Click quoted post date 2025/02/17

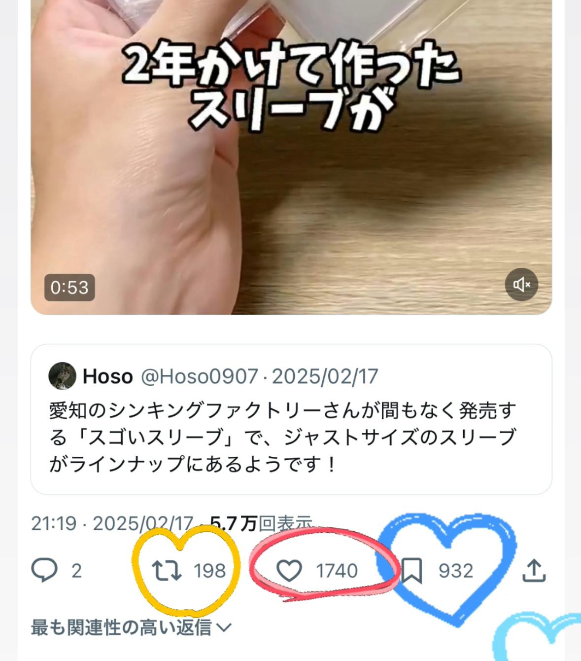325,376
